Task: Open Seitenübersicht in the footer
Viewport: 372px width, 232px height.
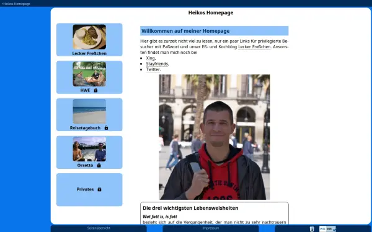Action: click(x=99, y=228)
